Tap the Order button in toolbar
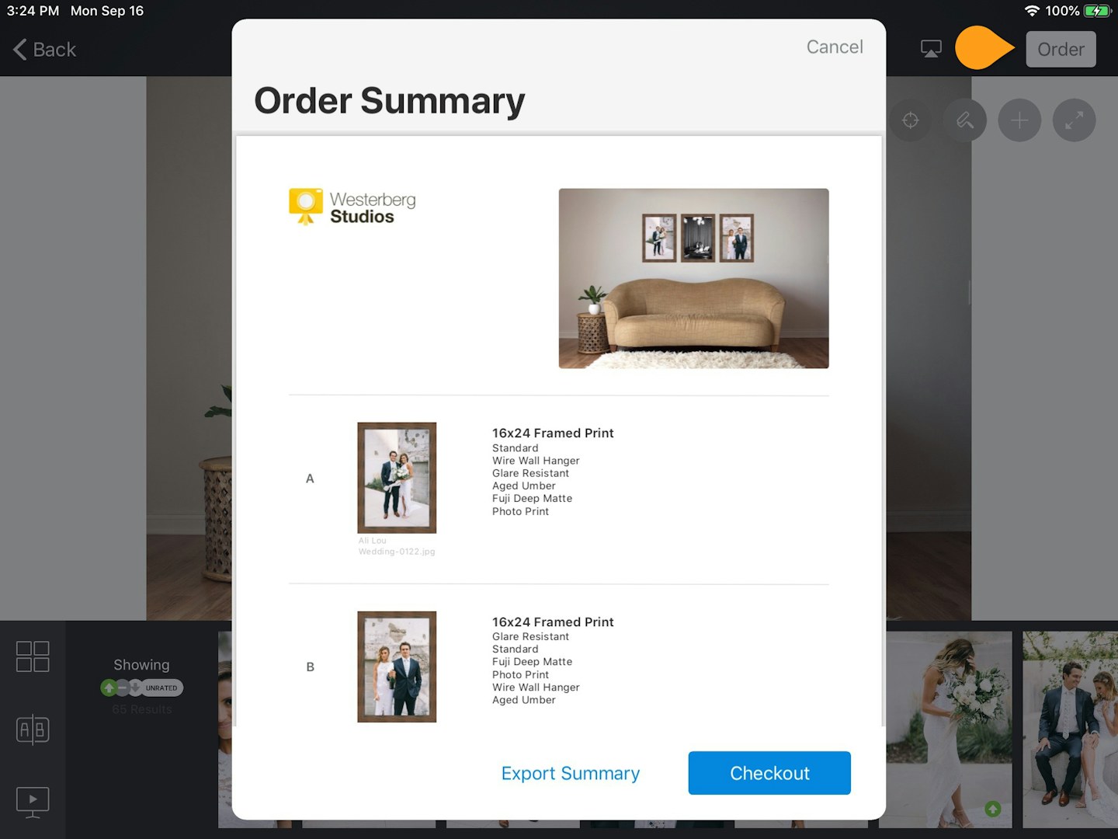Viewport: 1118px width, 839px height. click(1061, 49)
